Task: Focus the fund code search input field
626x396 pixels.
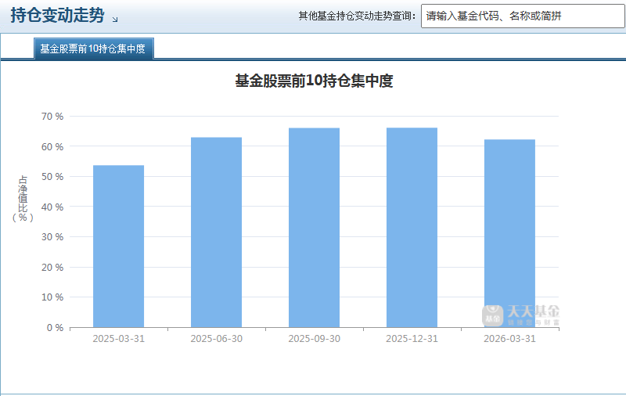Action: pos(523,16)
